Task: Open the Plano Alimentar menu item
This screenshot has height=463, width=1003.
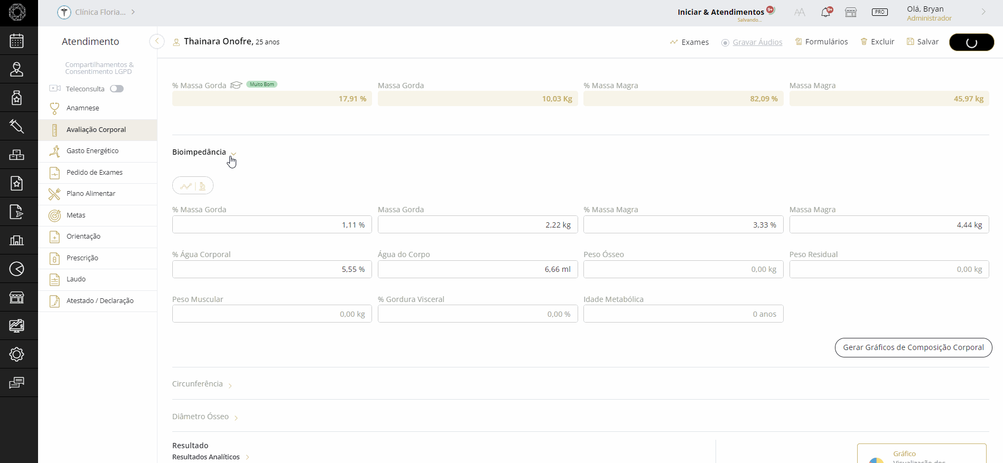Action: (x=91, y=194)
